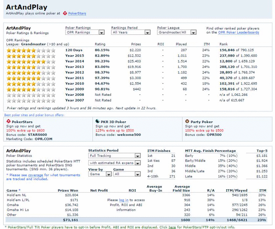Click the Year 2013 row label
The image size is (275, 229).
point(75,67)
